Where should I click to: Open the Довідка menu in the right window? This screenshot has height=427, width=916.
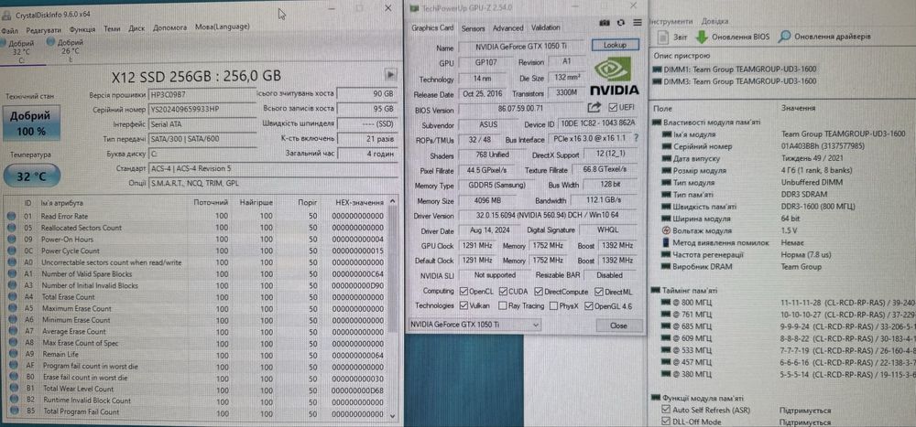tap(715, 20)
